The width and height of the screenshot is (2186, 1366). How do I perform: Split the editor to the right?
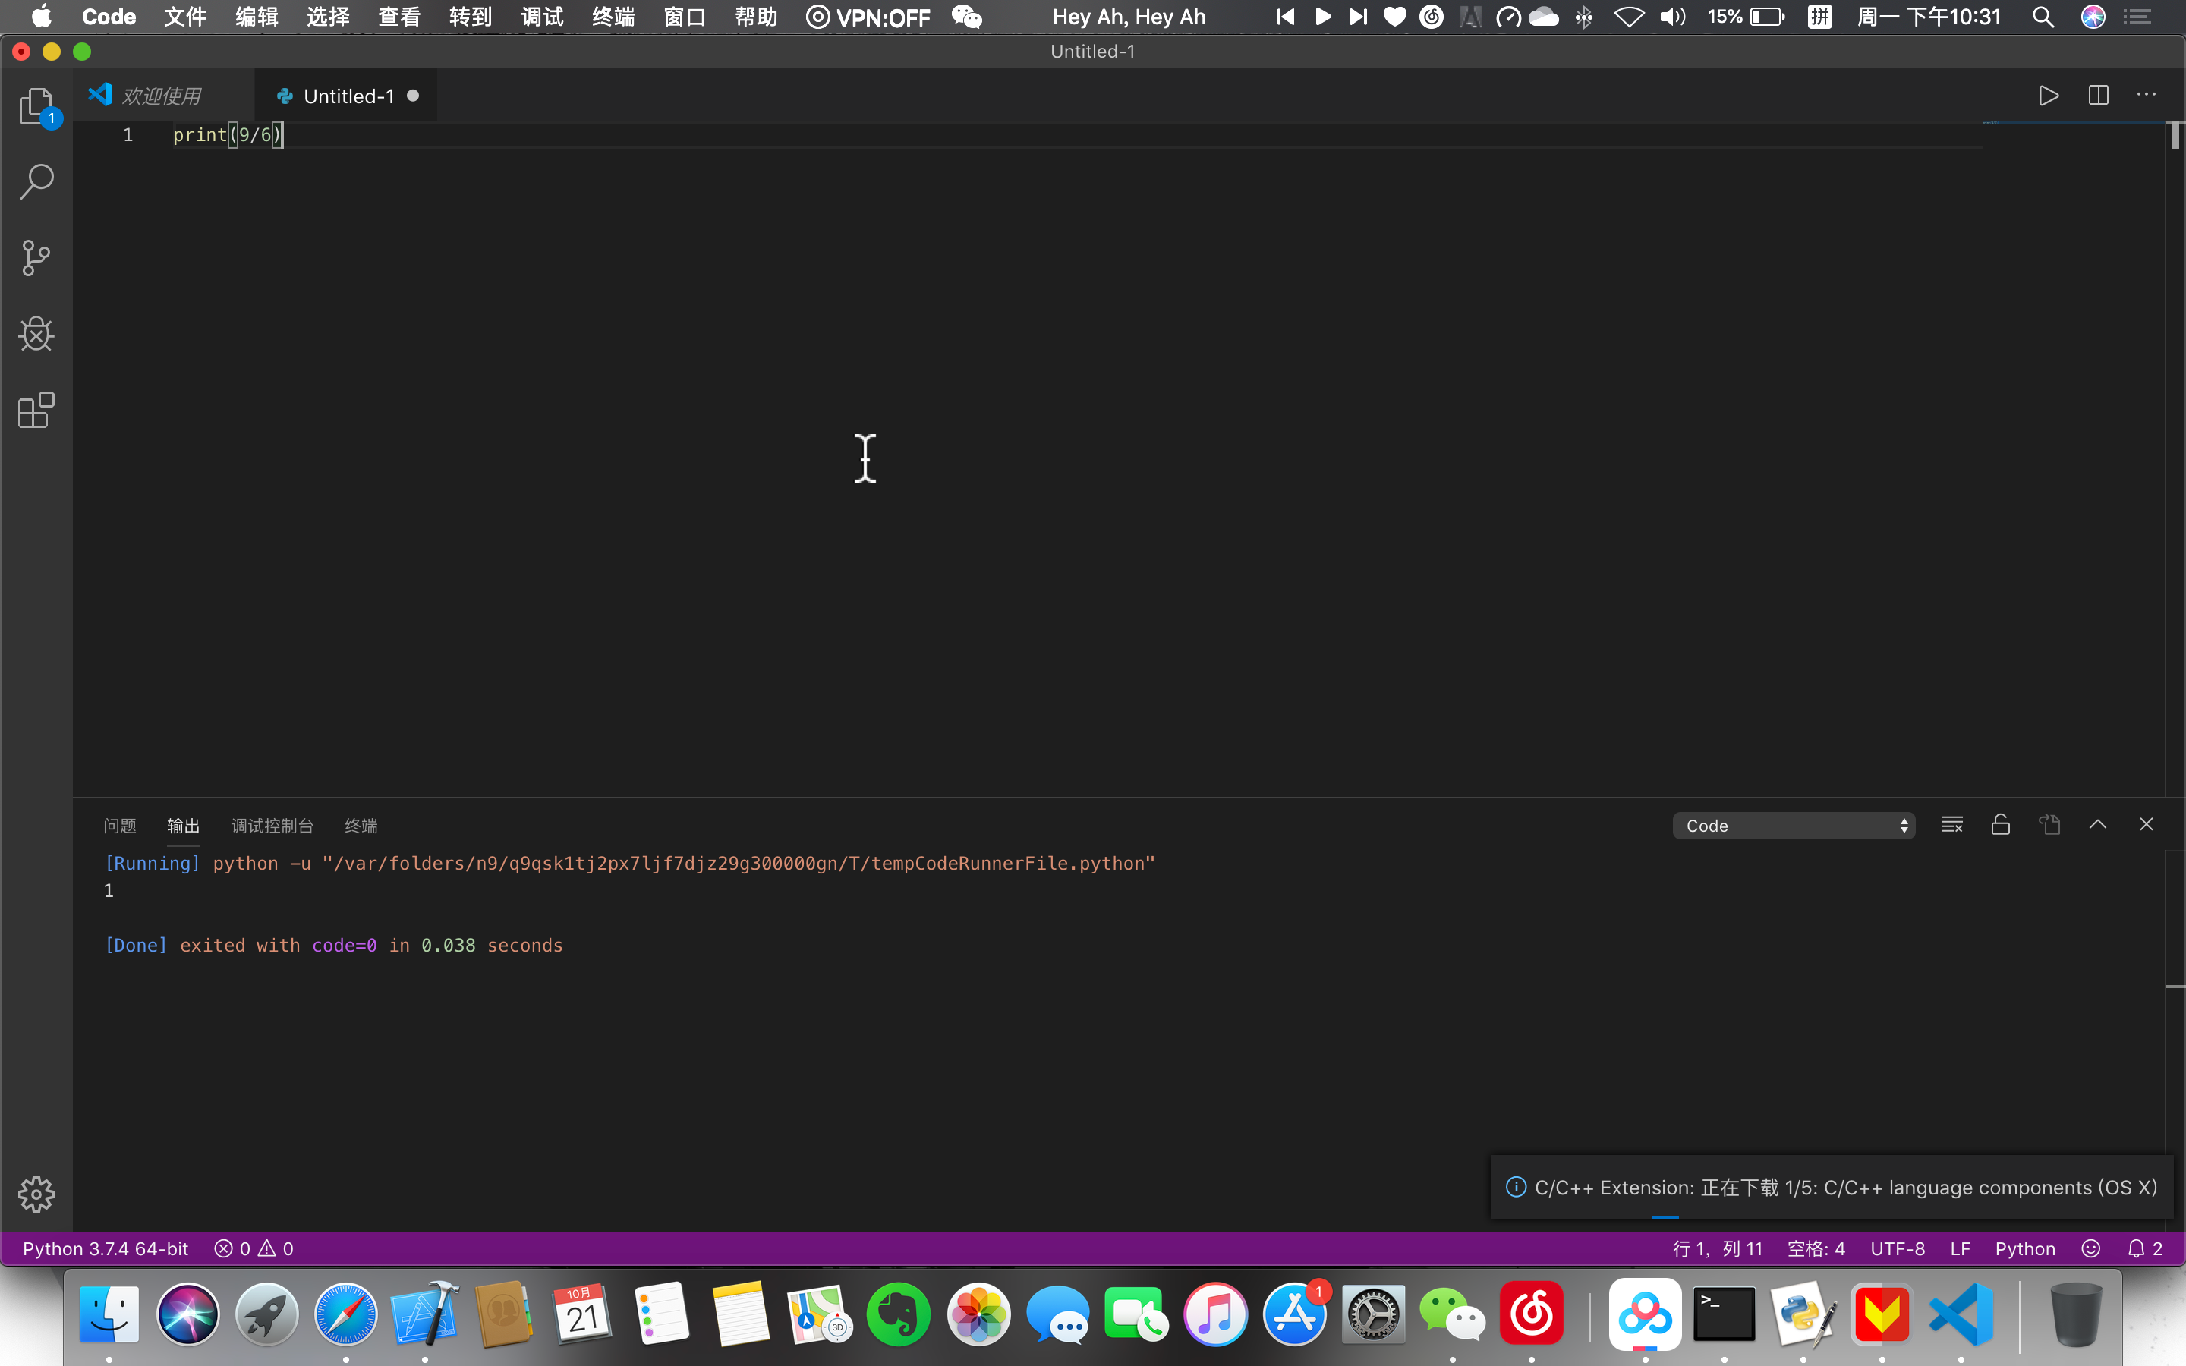pyautogui.click(x=2099, y=96)
